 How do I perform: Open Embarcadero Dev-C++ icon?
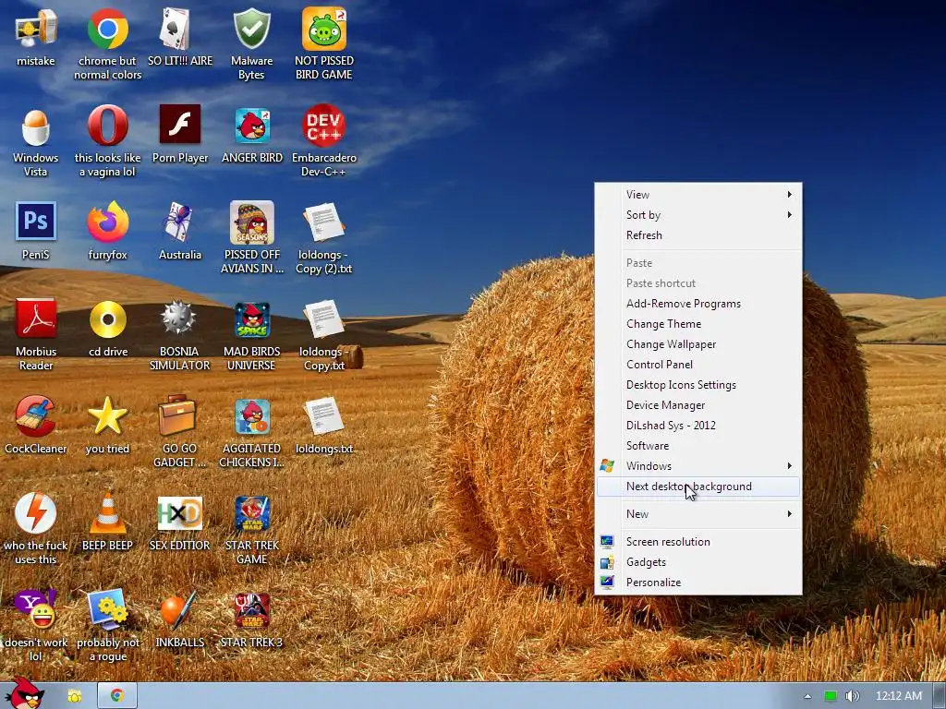tap(324, 126)
